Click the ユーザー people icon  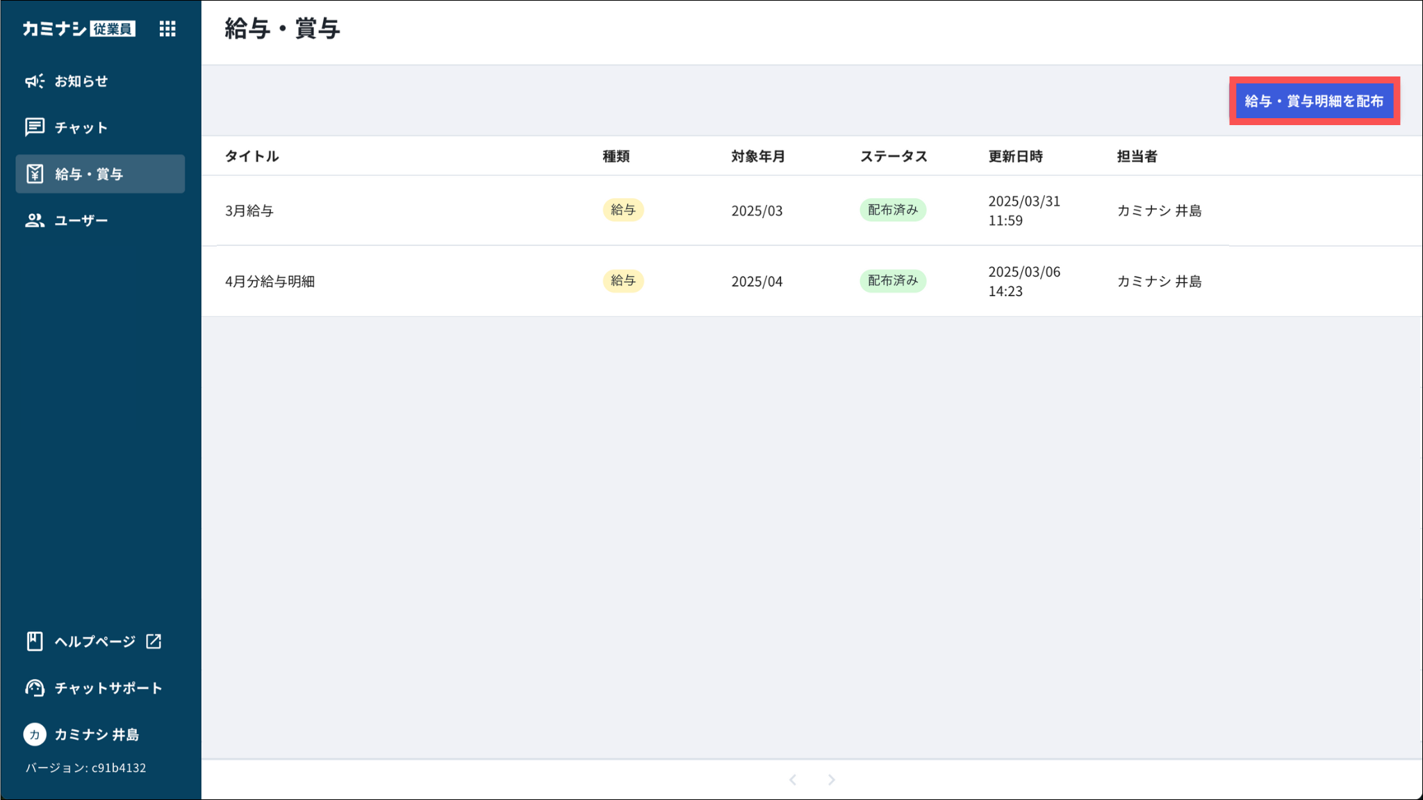click(x=35, y=220)
